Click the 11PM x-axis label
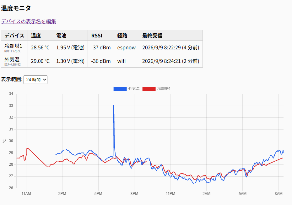292x205 pixels. pyautogui.click(x=170, y=194)
